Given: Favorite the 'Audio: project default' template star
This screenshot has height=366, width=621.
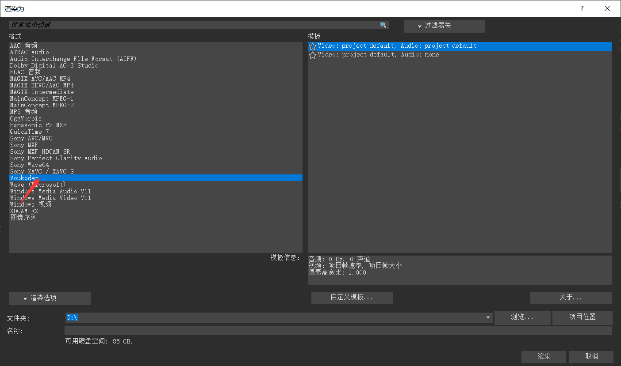Looking at the screenshot, I should (x=313, y=46).
